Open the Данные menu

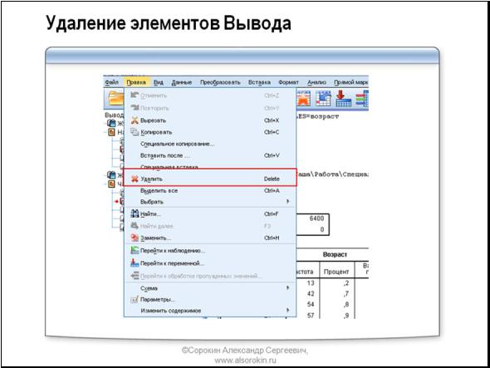182,82
